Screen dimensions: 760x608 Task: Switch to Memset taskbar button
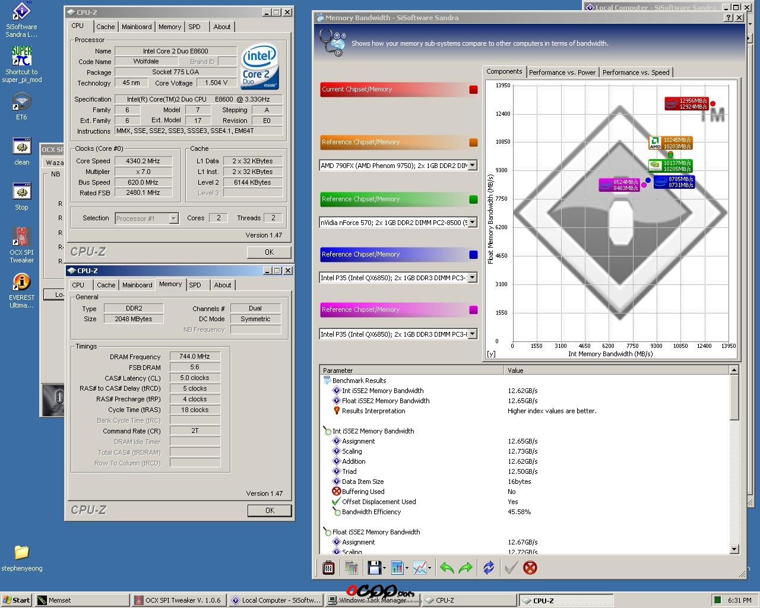[x=82, y=600]
